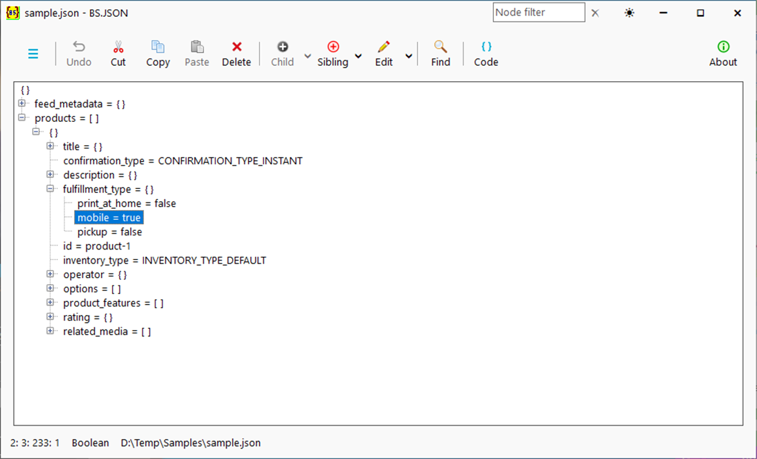Collapse the first products object node
Image resolution: width=757 pixels, height=459 pixels.
(x=36, y=132)
